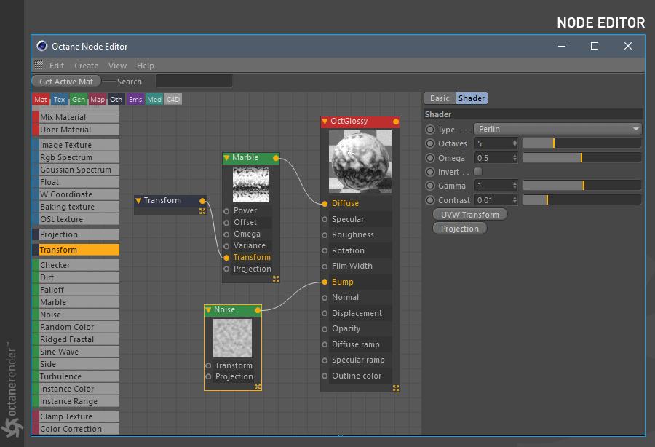
Task: Toggle the Mat filter category button
Action: click(41, 100)
